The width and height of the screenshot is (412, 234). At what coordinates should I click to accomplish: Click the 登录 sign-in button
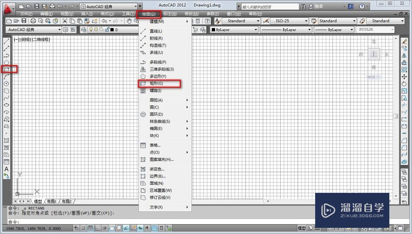pos(315,6)
